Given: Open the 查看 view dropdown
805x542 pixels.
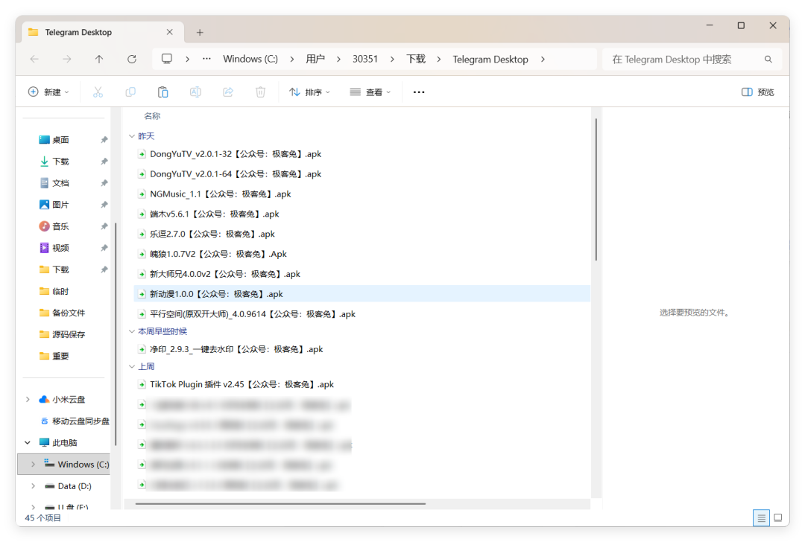Looking at the screenshot, I should tap(370, 92).
